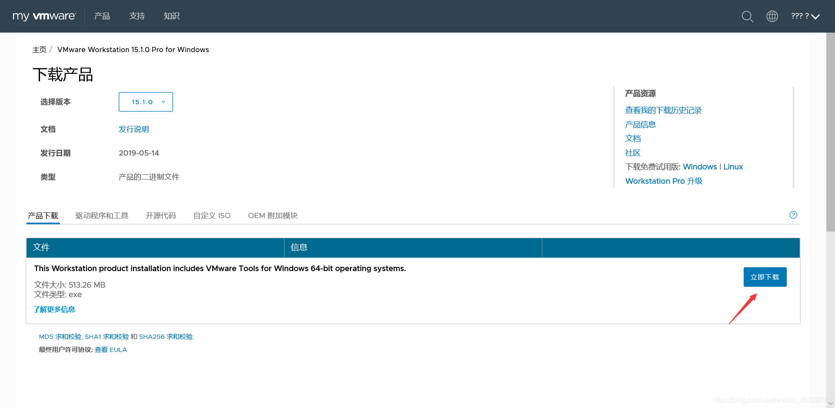Select the 产品下载 tab

click(43, 216)
